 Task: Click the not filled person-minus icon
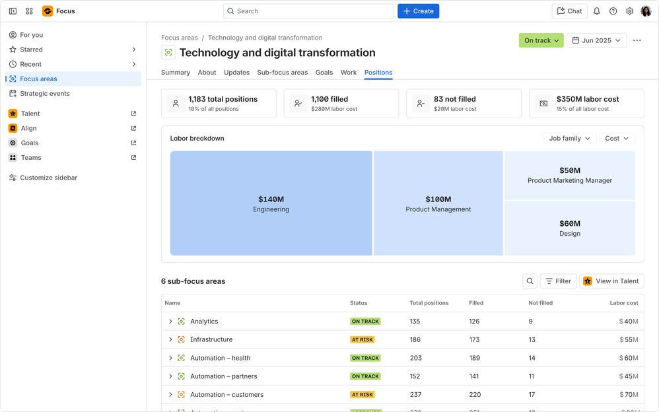[x=421, y=104]
